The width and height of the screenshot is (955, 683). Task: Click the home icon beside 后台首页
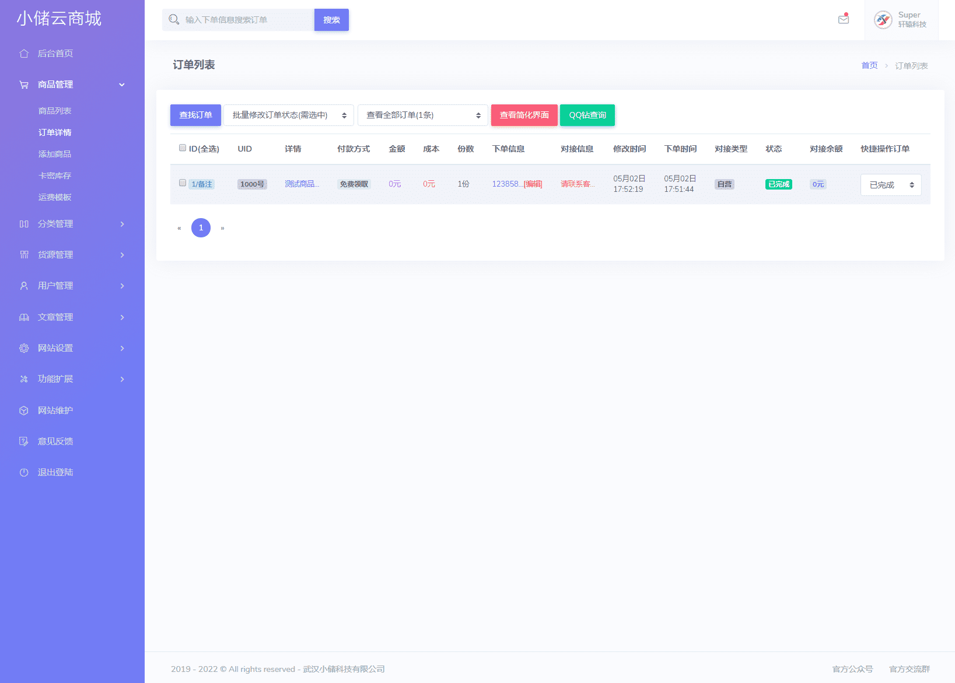24,54
